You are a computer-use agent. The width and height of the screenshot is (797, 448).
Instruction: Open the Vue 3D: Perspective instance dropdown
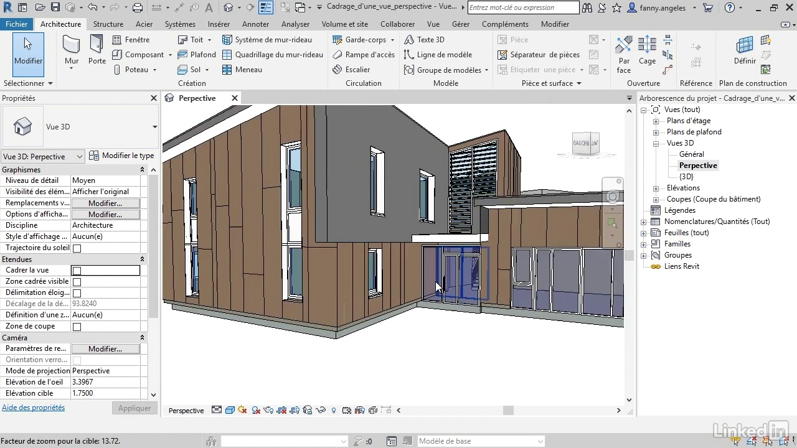pos(43,157)
